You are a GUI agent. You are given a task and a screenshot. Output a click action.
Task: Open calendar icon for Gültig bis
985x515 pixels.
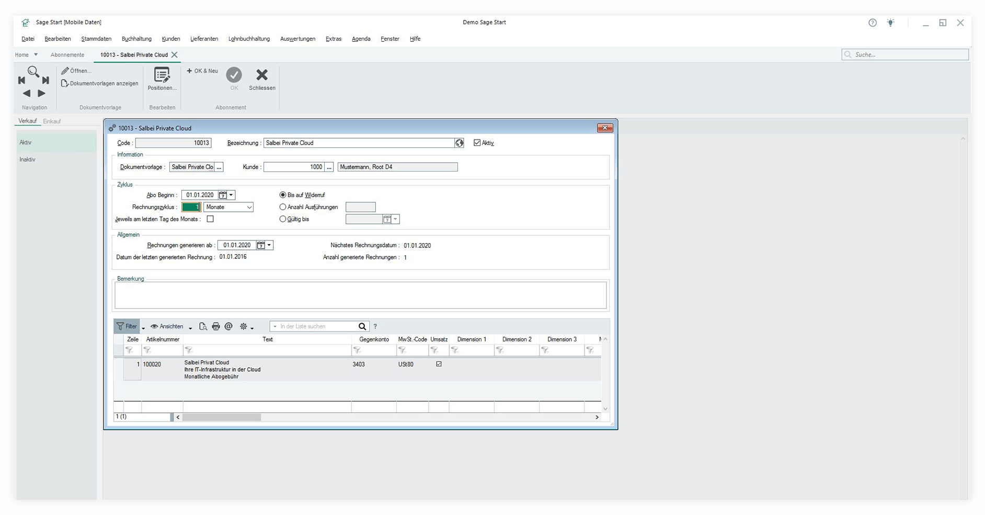click(x=387, y=219)
